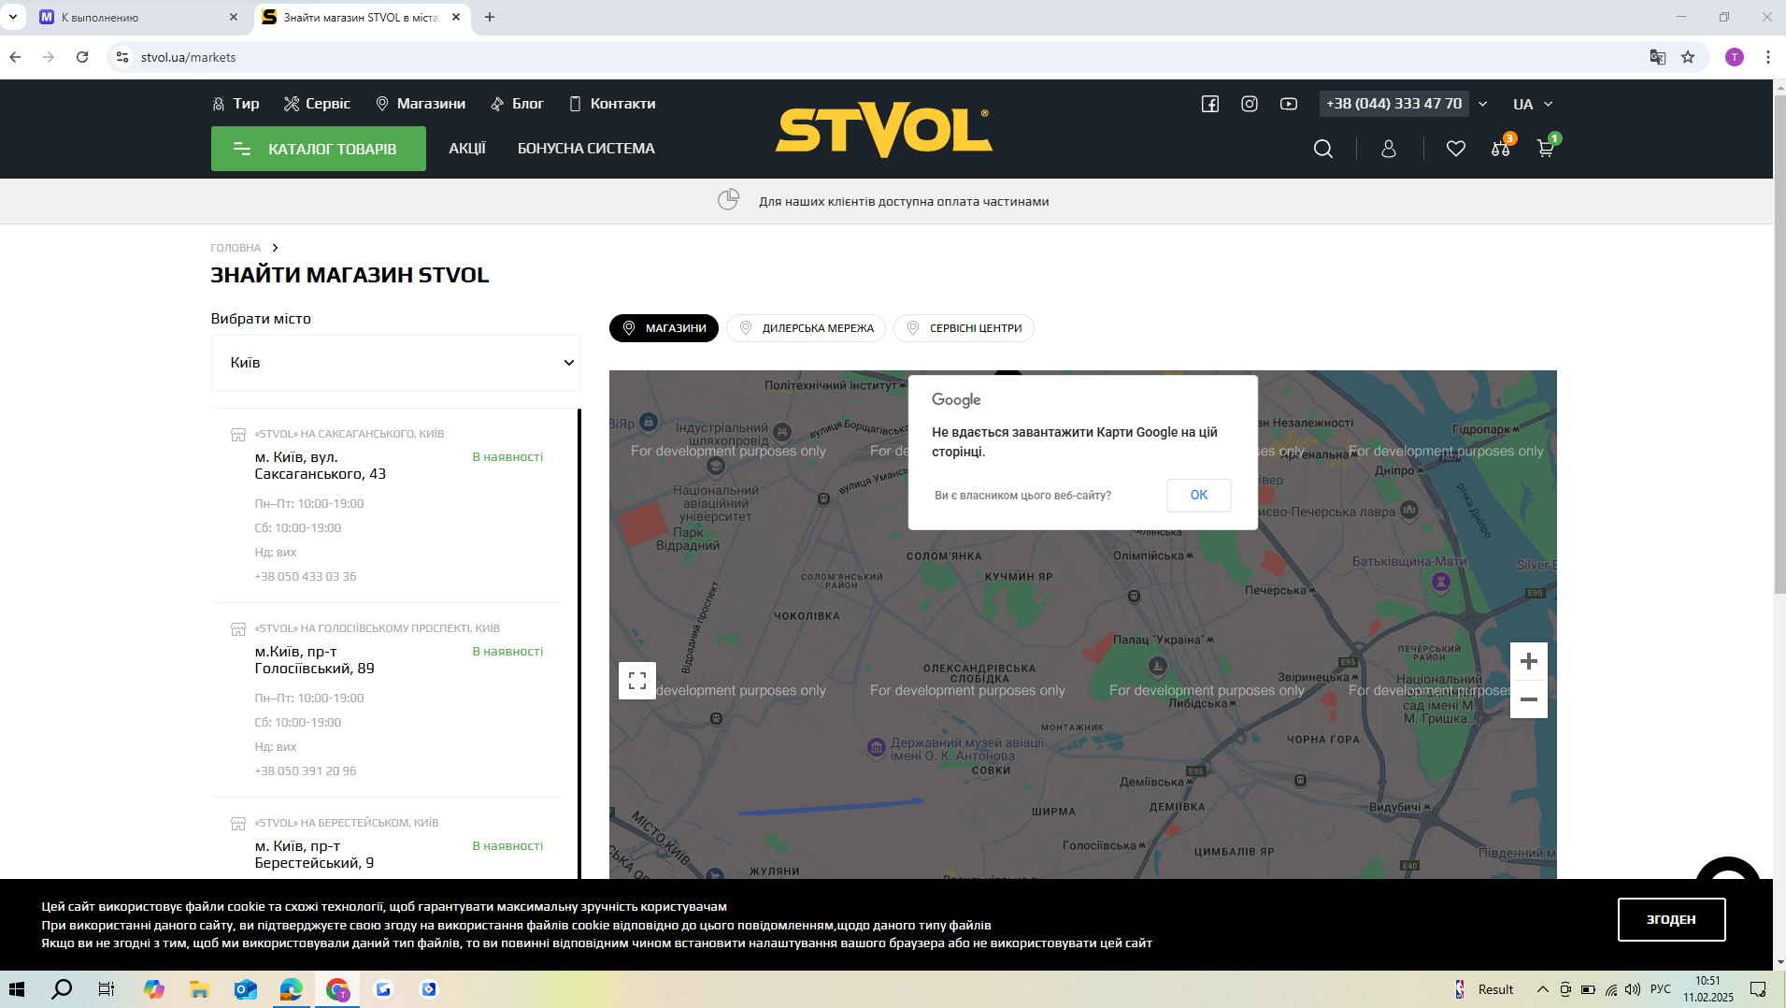Viewport: 1786px width, 1008px height.
Task: Open the user account profile icon
Action: (x=1389, y=149)
